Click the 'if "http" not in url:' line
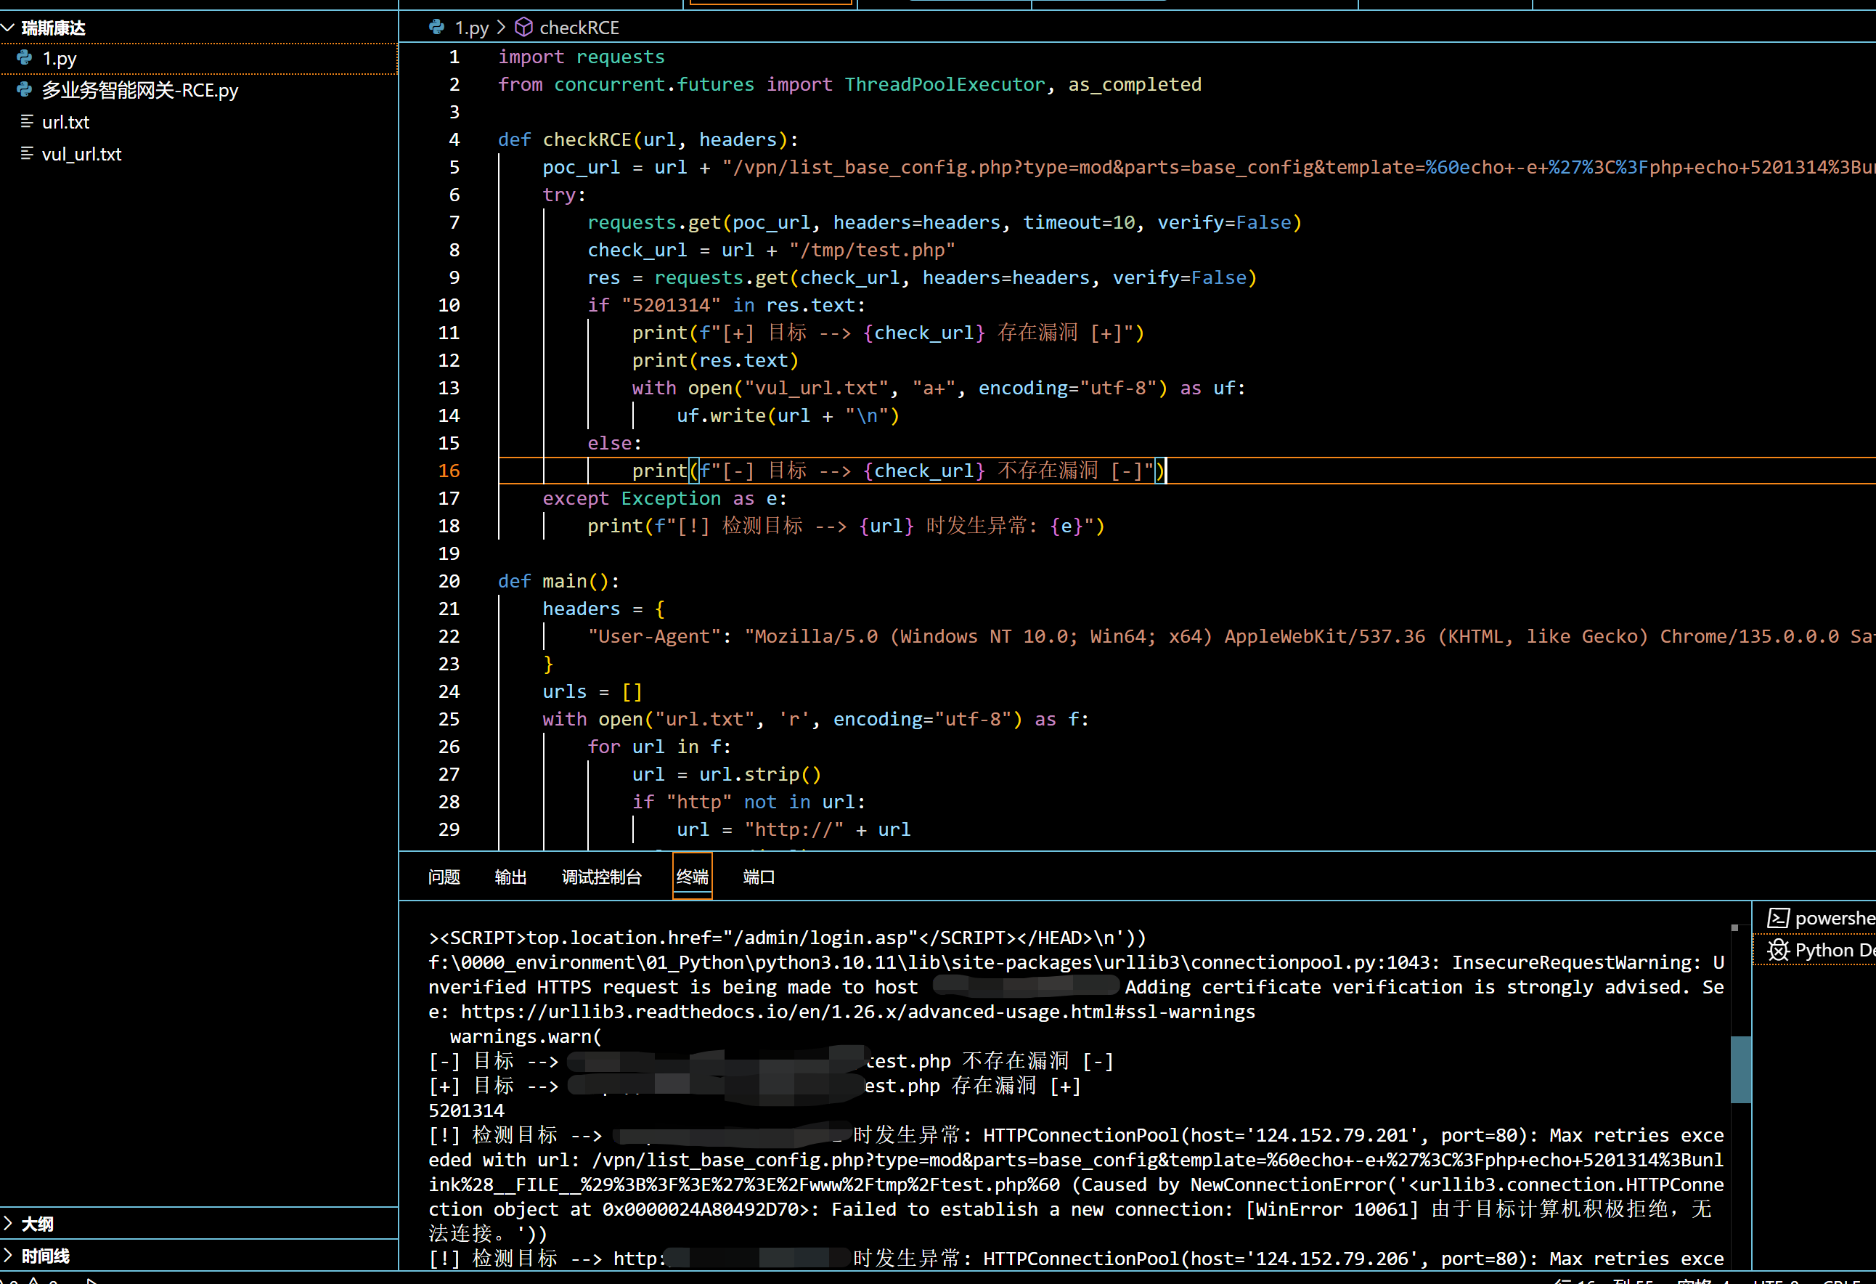 [x=749, y=802]
